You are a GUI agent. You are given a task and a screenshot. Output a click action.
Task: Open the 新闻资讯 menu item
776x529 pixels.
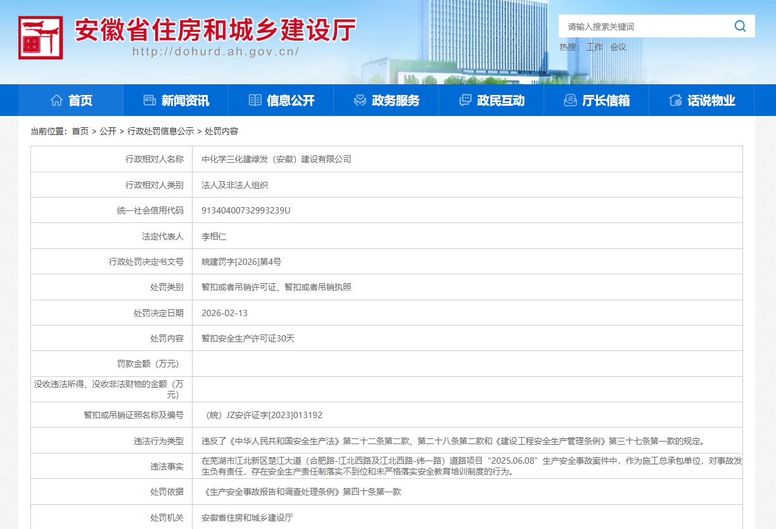[x=176, y=100]
